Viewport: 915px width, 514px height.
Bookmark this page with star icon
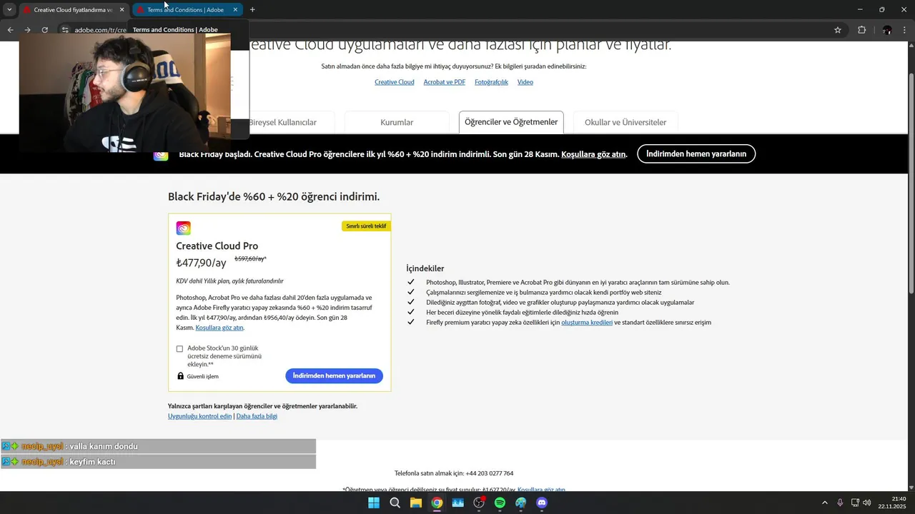point(838,30)
